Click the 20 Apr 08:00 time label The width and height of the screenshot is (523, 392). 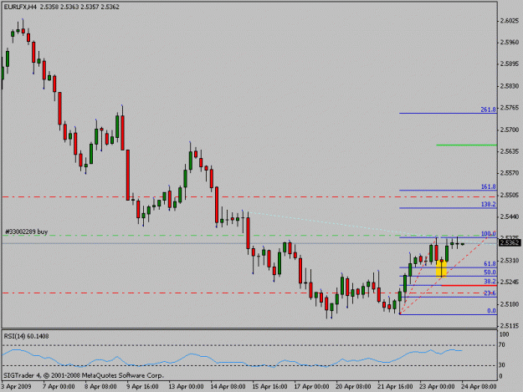pos(354,386)
